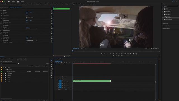Expand Time Remapping group
Viewport: 179px width, 101px height.
point(1,31)
